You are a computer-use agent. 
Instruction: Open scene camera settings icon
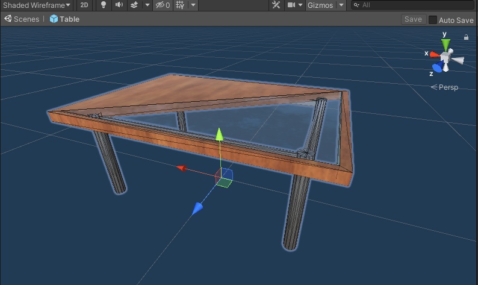point(291,5)
